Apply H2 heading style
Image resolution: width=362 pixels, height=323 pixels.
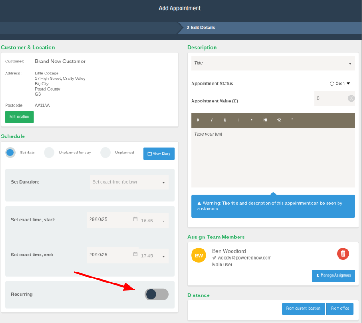point(278,120)
